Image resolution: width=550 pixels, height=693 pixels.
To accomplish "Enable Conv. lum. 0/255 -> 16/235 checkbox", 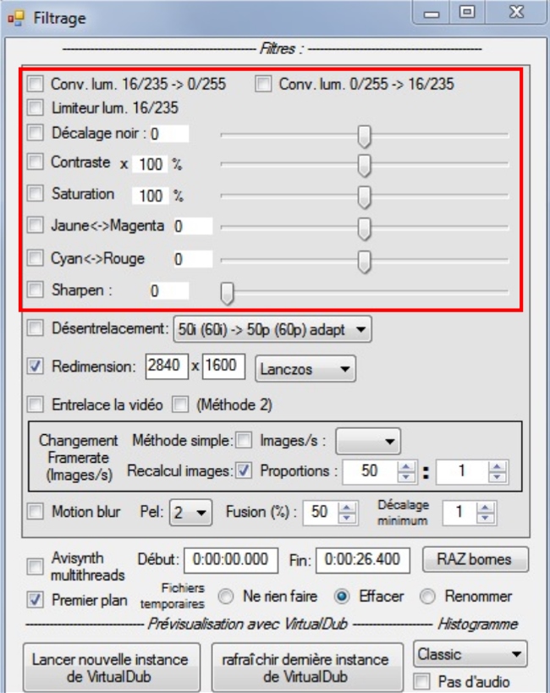I will [x=263, y=84].
